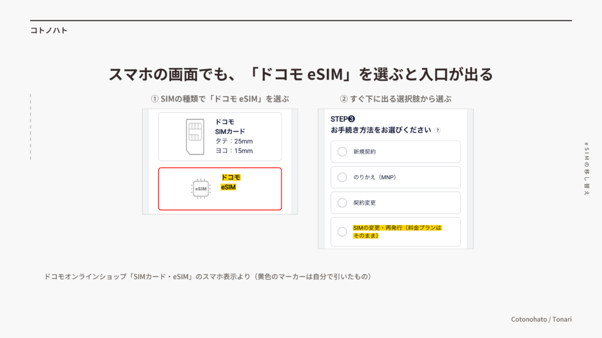
Task: Click the Cotonohato / Tonari footer text
Action: pyautogui.click(x=541, y=319)
